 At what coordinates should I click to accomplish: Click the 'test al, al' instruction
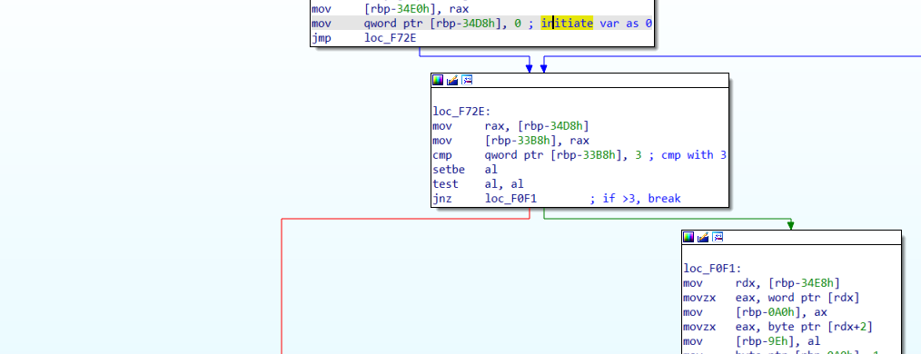(479, 183)
